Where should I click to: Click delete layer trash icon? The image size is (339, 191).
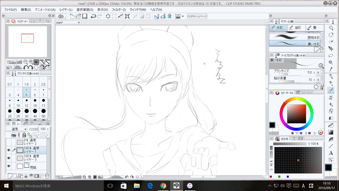47,176
